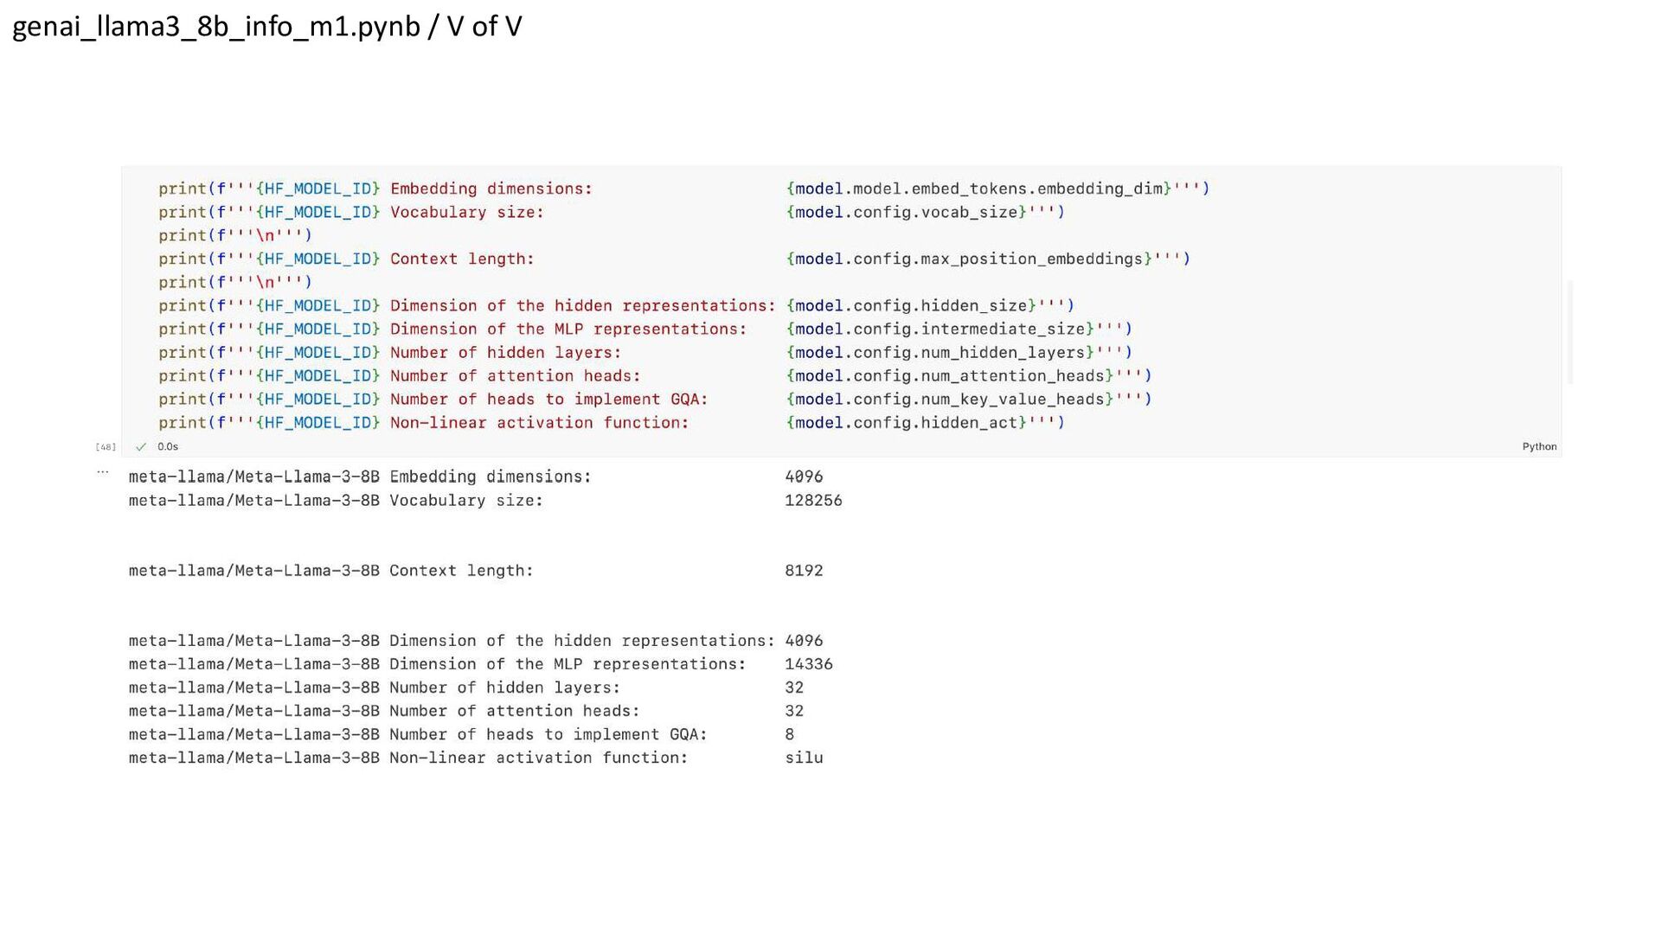Click the Vocabulary size print code line

(x=611, y=212)
